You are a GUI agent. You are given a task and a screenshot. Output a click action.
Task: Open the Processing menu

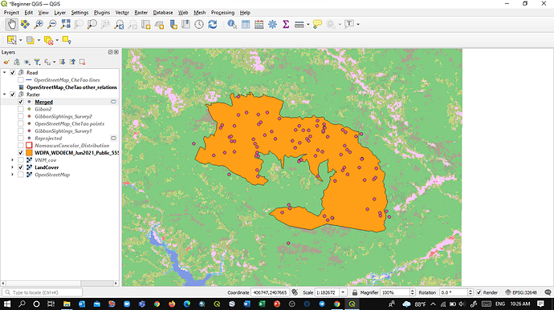tap(222, 12)
